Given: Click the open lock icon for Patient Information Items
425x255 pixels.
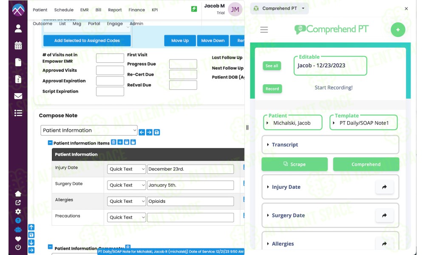Looking at the screenshot, I should coord(133,142).
